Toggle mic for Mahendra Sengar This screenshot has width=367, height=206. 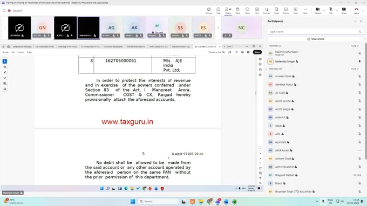click(359, 61)
